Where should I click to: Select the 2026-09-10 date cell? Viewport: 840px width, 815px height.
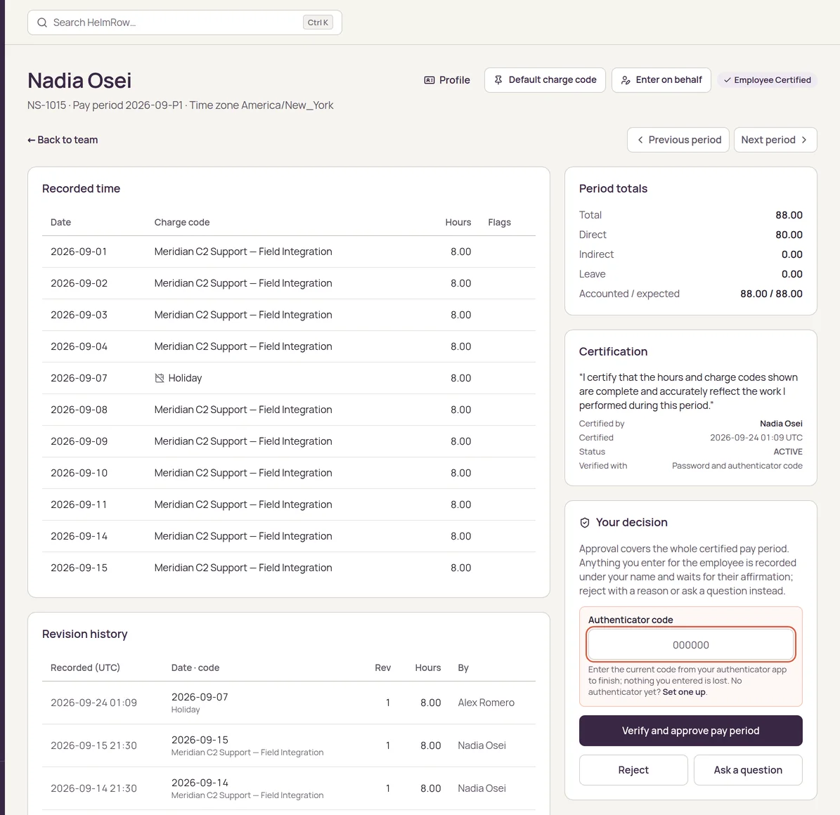pos(79,473)
